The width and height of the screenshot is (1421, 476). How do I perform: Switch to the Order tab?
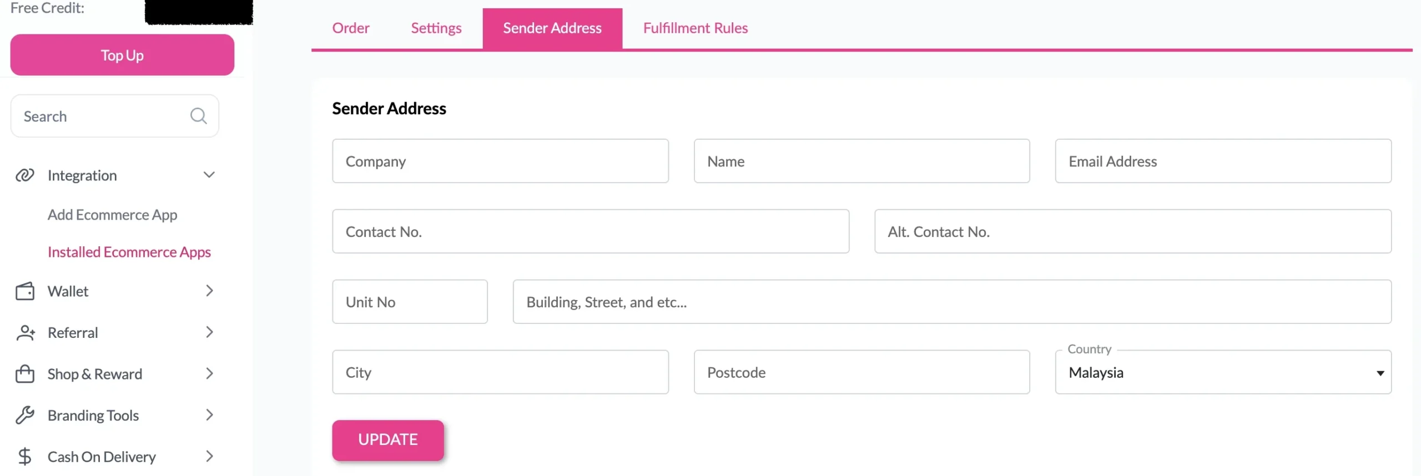point(351,28)
